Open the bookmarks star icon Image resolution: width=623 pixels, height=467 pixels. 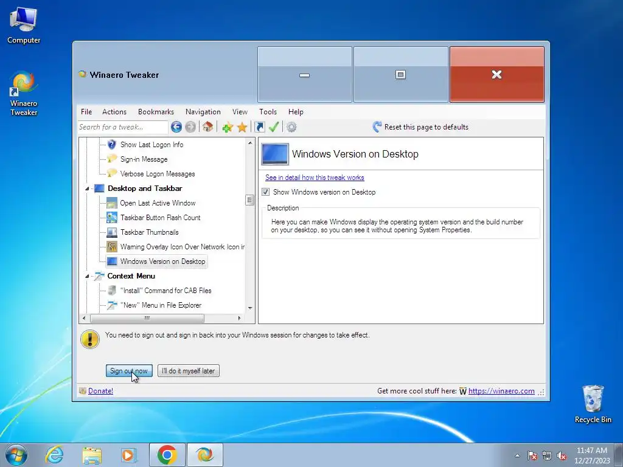[x=242, y=128]
